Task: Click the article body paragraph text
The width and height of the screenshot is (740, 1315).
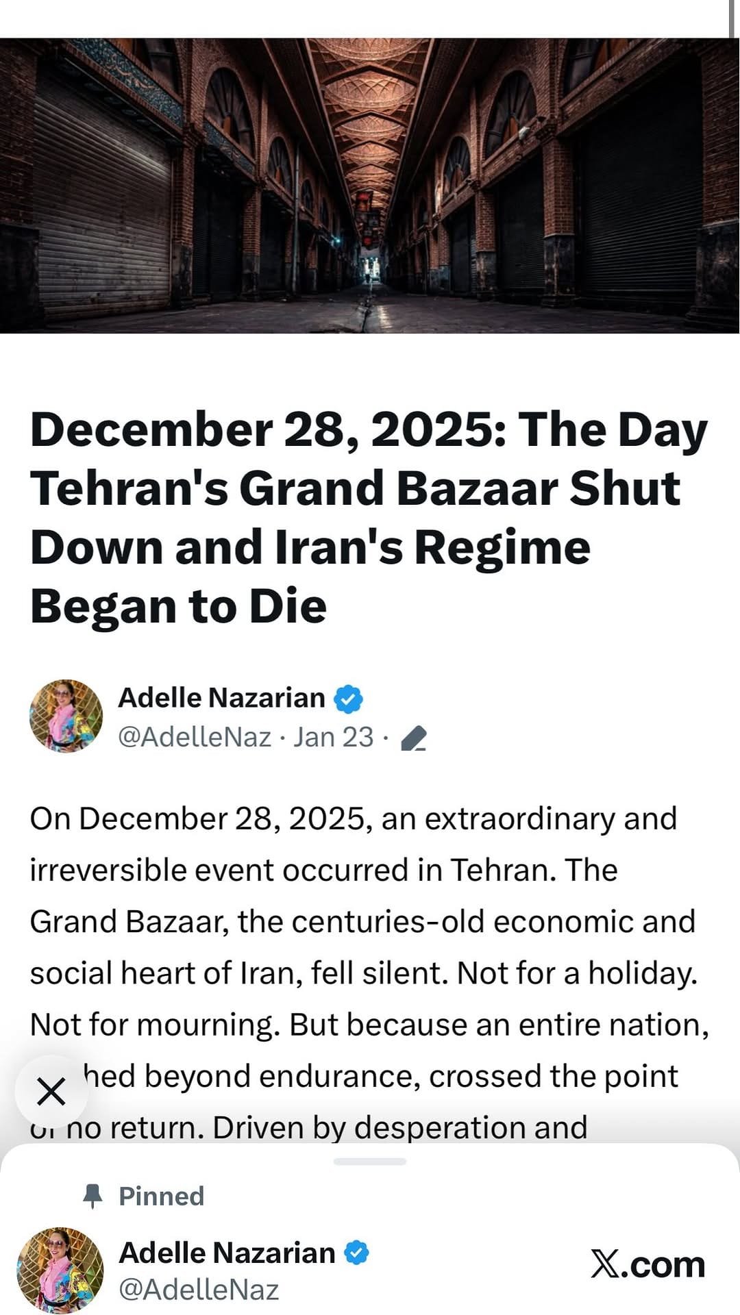Action: pos(370,973)
